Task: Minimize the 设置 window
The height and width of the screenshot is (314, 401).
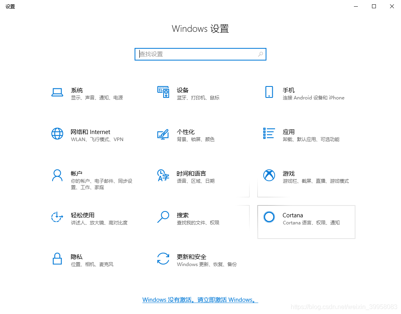Action: [356, 6]
